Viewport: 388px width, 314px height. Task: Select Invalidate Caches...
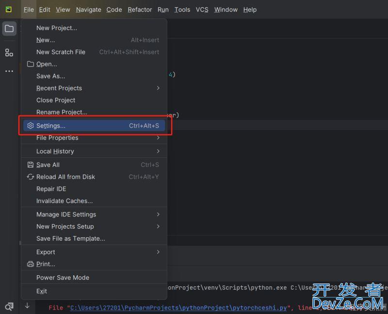pyautogui.click(x=94, y=201)
